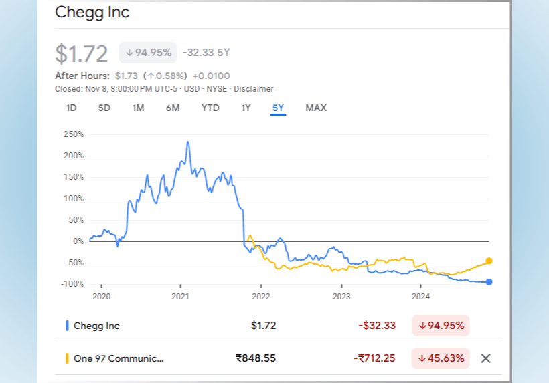Viewport: 549px width, 383px height.
Task: Click the red 45.63% change badge
Action: 441,358
